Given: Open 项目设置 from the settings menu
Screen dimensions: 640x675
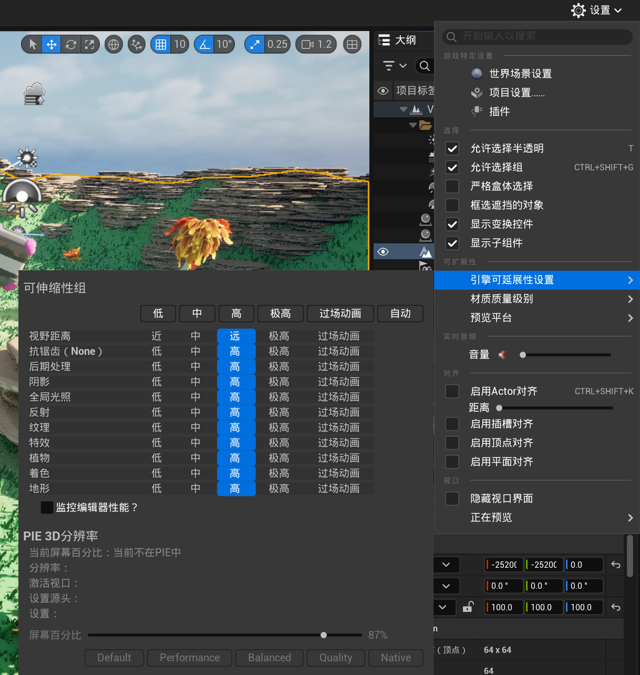Looking at the screenshot, I should click(x=517, y=93).
